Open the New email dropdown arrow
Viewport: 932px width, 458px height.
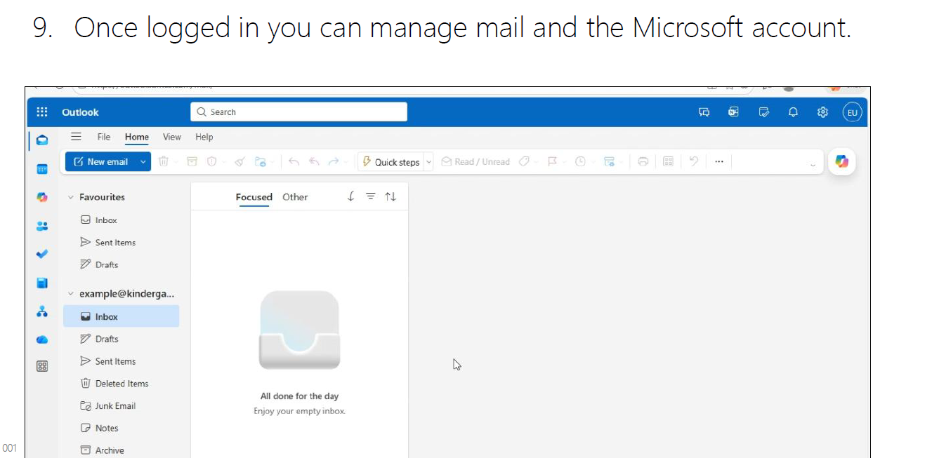click(143, 161)
